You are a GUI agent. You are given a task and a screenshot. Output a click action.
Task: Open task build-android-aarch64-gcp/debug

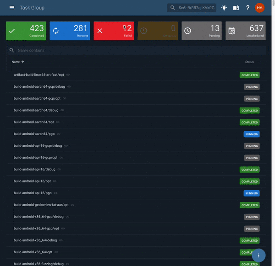[39, 86]
